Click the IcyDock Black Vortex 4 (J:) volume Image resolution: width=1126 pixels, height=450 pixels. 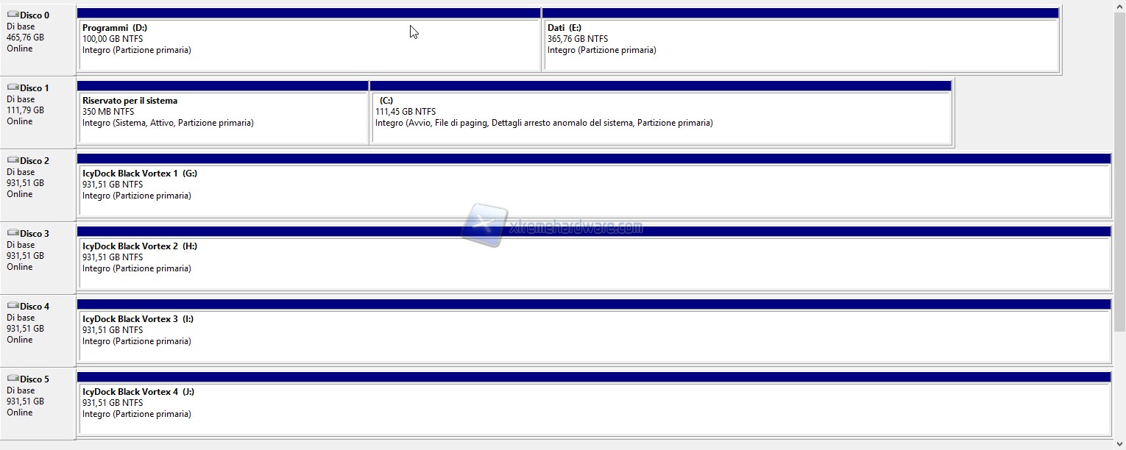click(x=593, y=408)
